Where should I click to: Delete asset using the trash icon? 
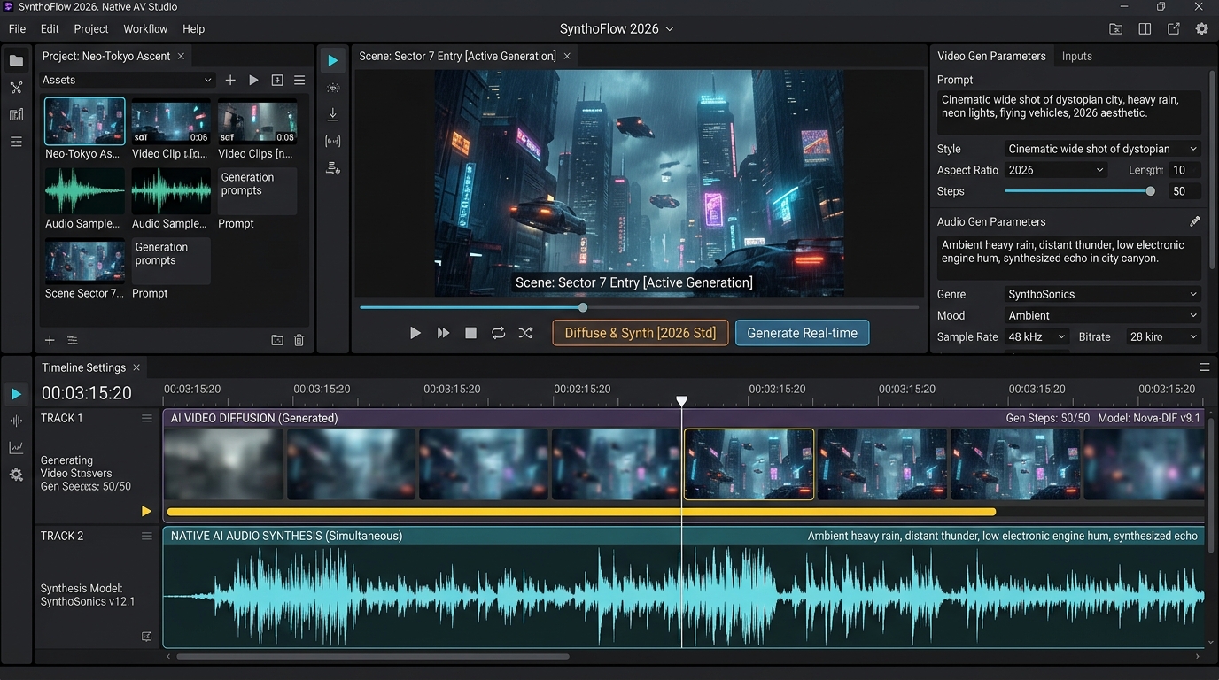(299, 340)
